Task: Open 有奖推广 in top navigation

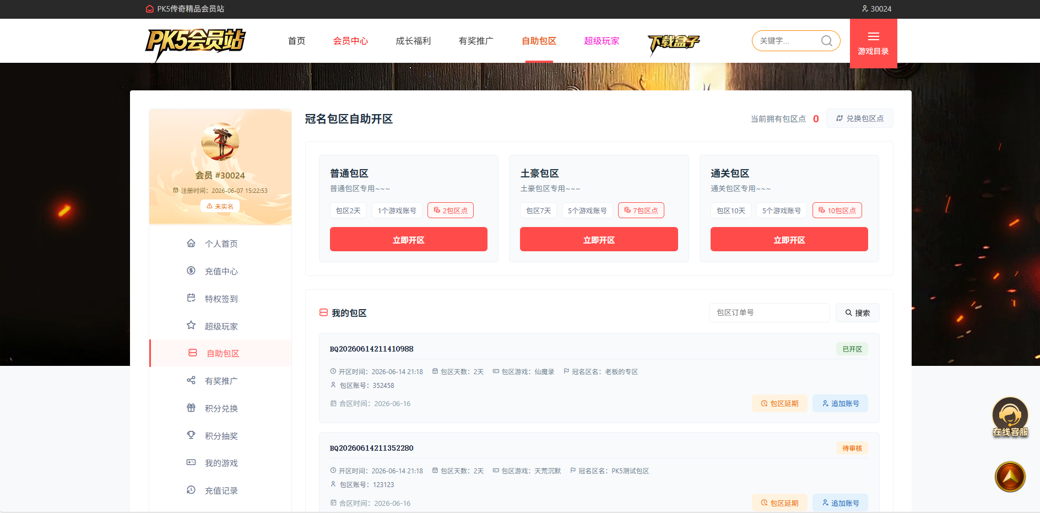Action: [x=476, y=41]
